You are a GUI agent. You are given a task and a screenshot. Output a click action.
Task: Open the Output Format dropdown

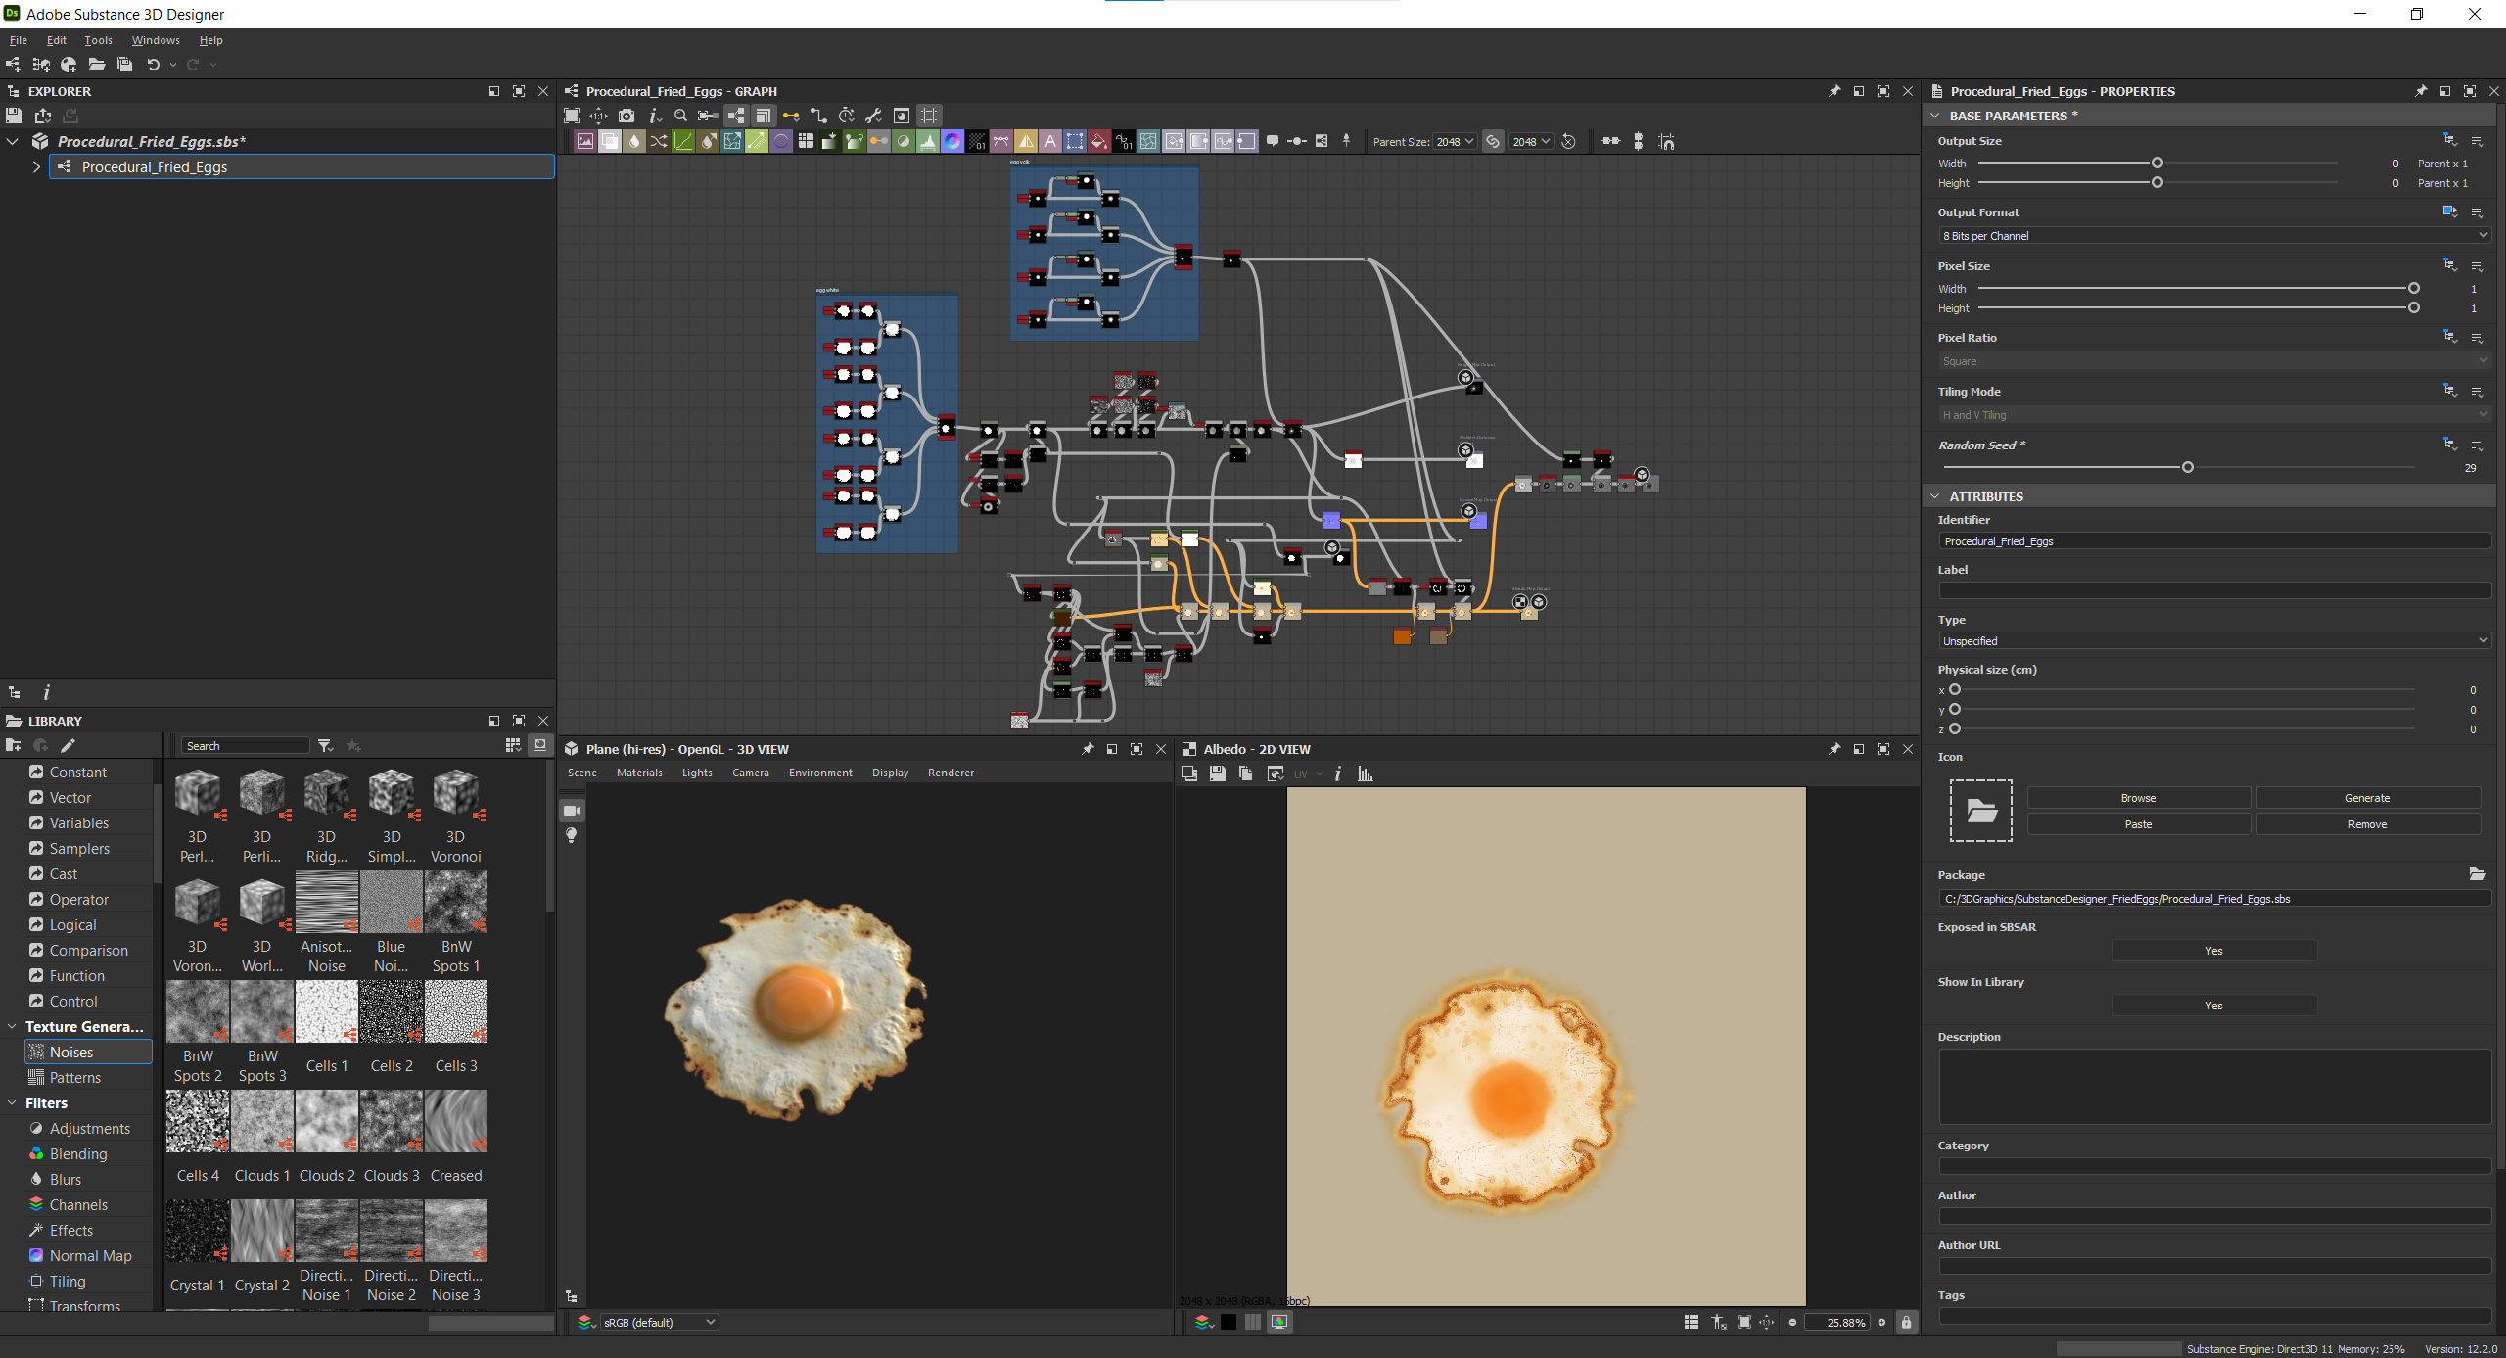click(2212, 236)
